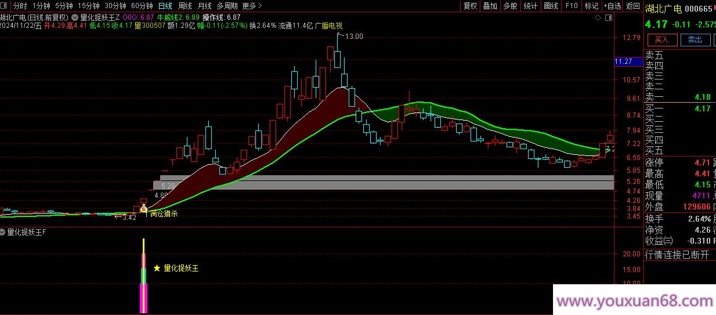Switch to the 60分钟 period tab
The image size is (716, 315).
tap(142, 6)
